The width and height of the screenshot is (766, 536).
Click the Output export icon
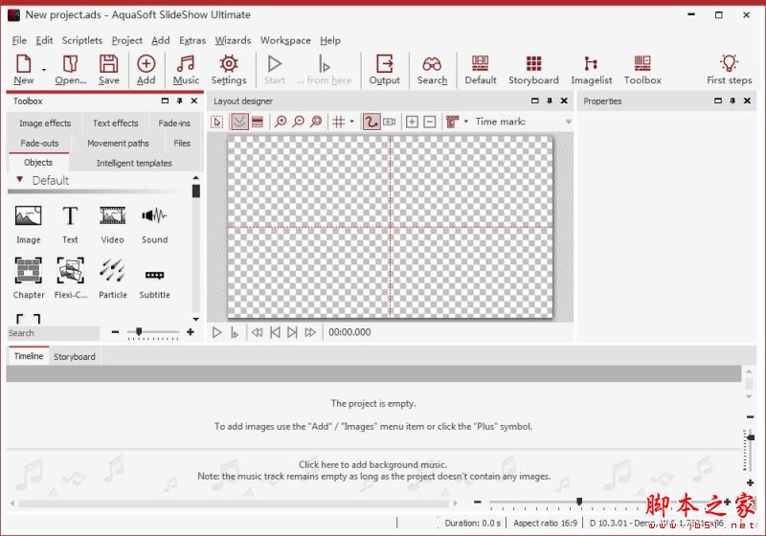(x=385, y=69)
